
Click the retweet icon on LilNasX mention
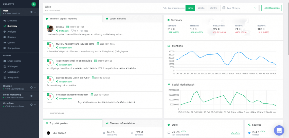pyautogui.click(x=82, y=31)
